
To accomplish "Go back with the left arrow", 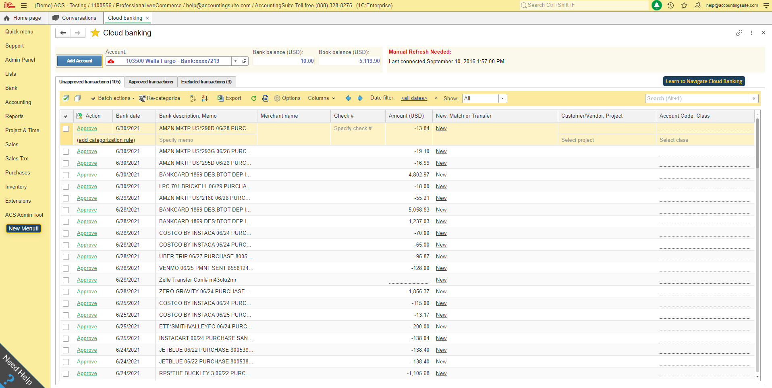I will coord(63,33).
